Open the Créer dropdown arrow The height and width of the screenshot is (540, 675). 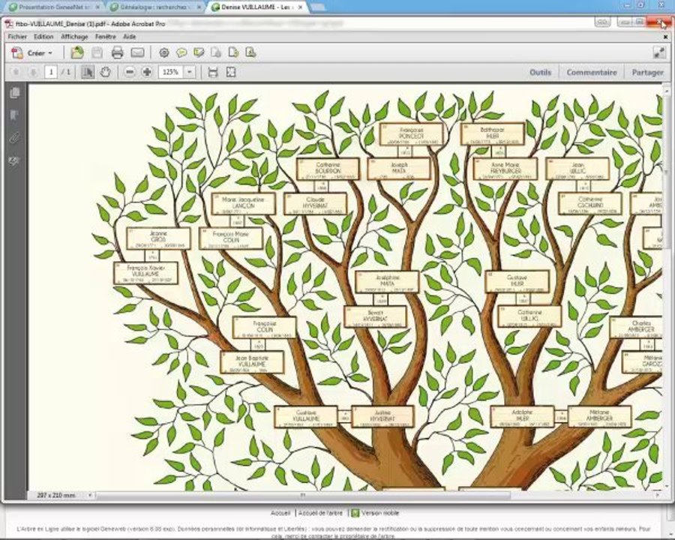50,53
